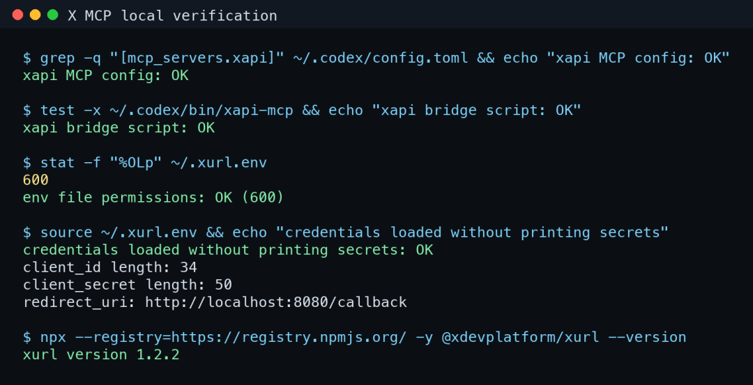Screen dimensions: 753x385
Task: Click the test -x xapi-mcp command line
Action: point(303,110)
